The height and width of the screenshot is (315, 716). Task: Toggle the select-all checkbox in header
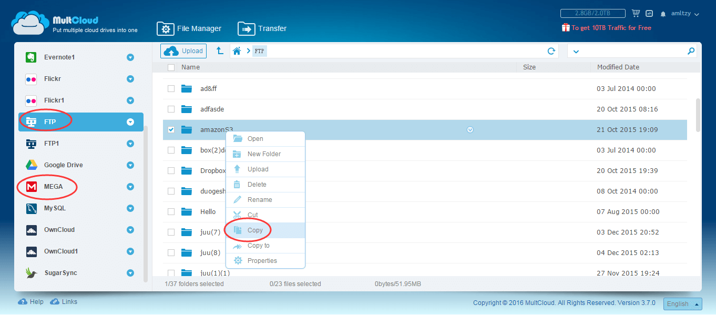[x=171, y=67]
